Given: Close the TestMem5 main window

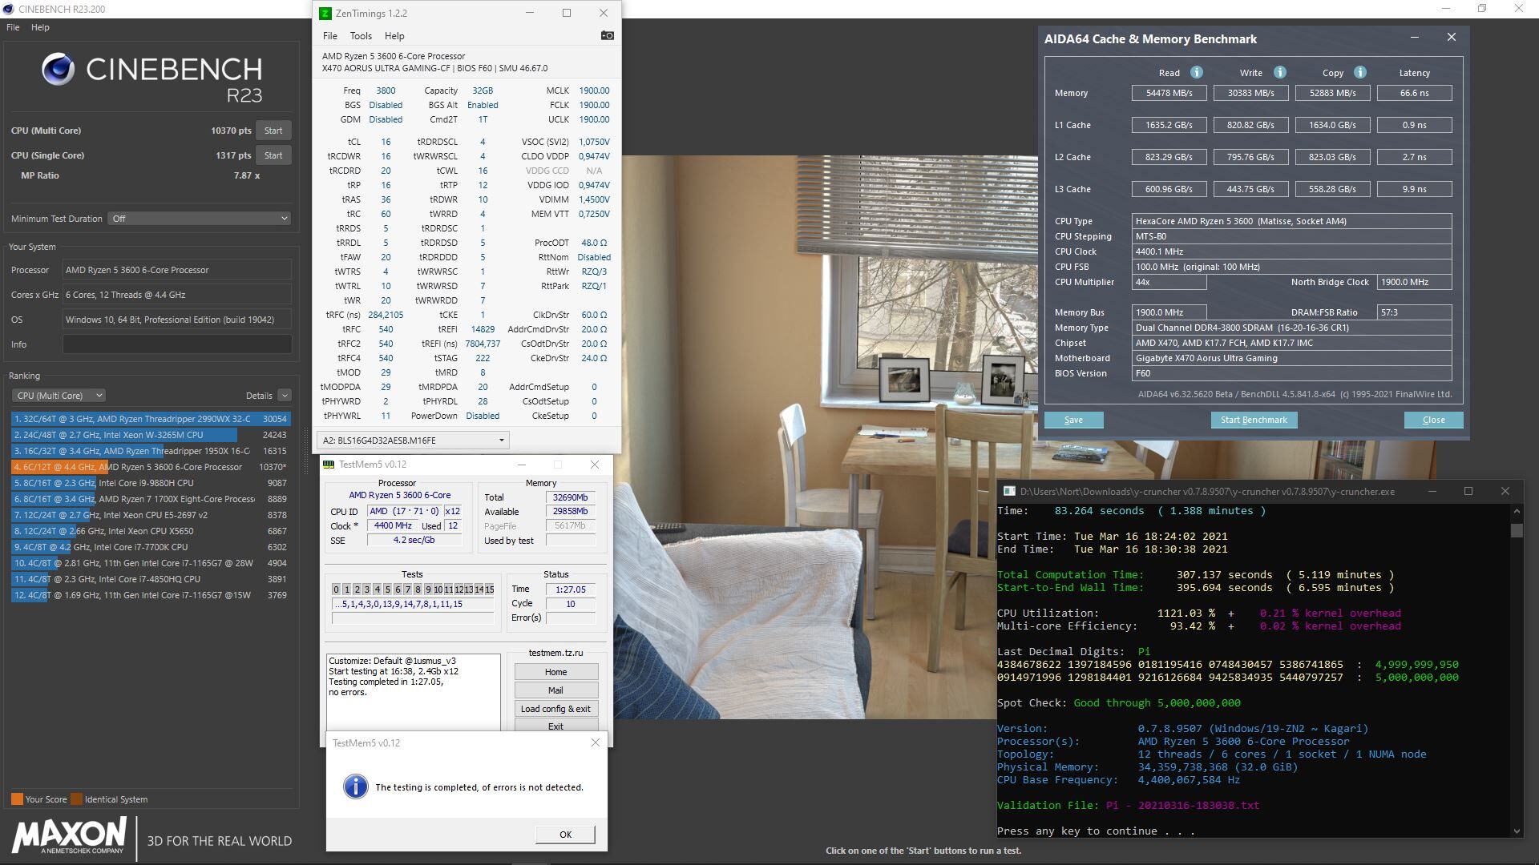Looking at the screenshot, I should click(595, 465).
